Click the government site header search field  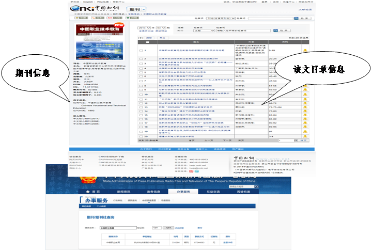tap(242, 186)
